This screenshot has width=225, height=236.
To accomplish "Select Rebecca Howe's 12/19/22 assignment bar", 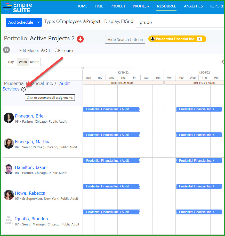I will [x=112, y=186].
